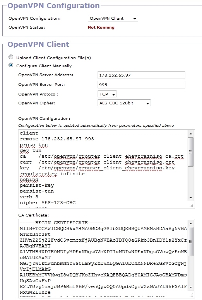This screenshot has width=202, height=300.
Task: Click scrollbar thumb in CA Certificate box
Action: [x=191, y=242]
